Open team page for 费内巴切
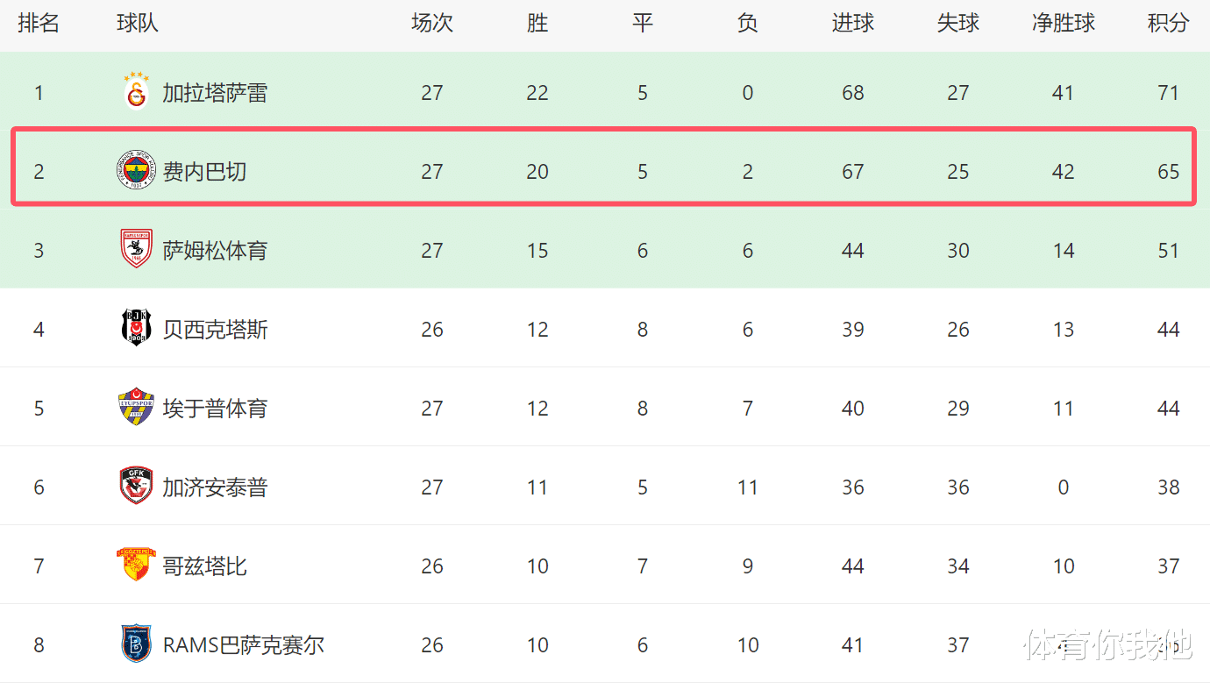 (204, 172)
